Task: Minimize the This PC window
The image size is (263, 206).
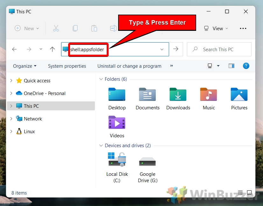Action: (209, 11)
